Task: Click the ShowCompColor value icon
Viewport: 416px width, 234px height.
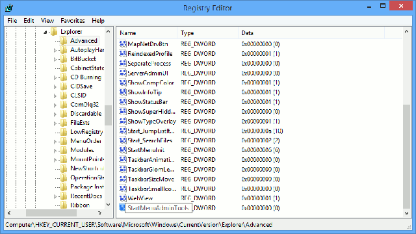Action: tap(123, 83)
